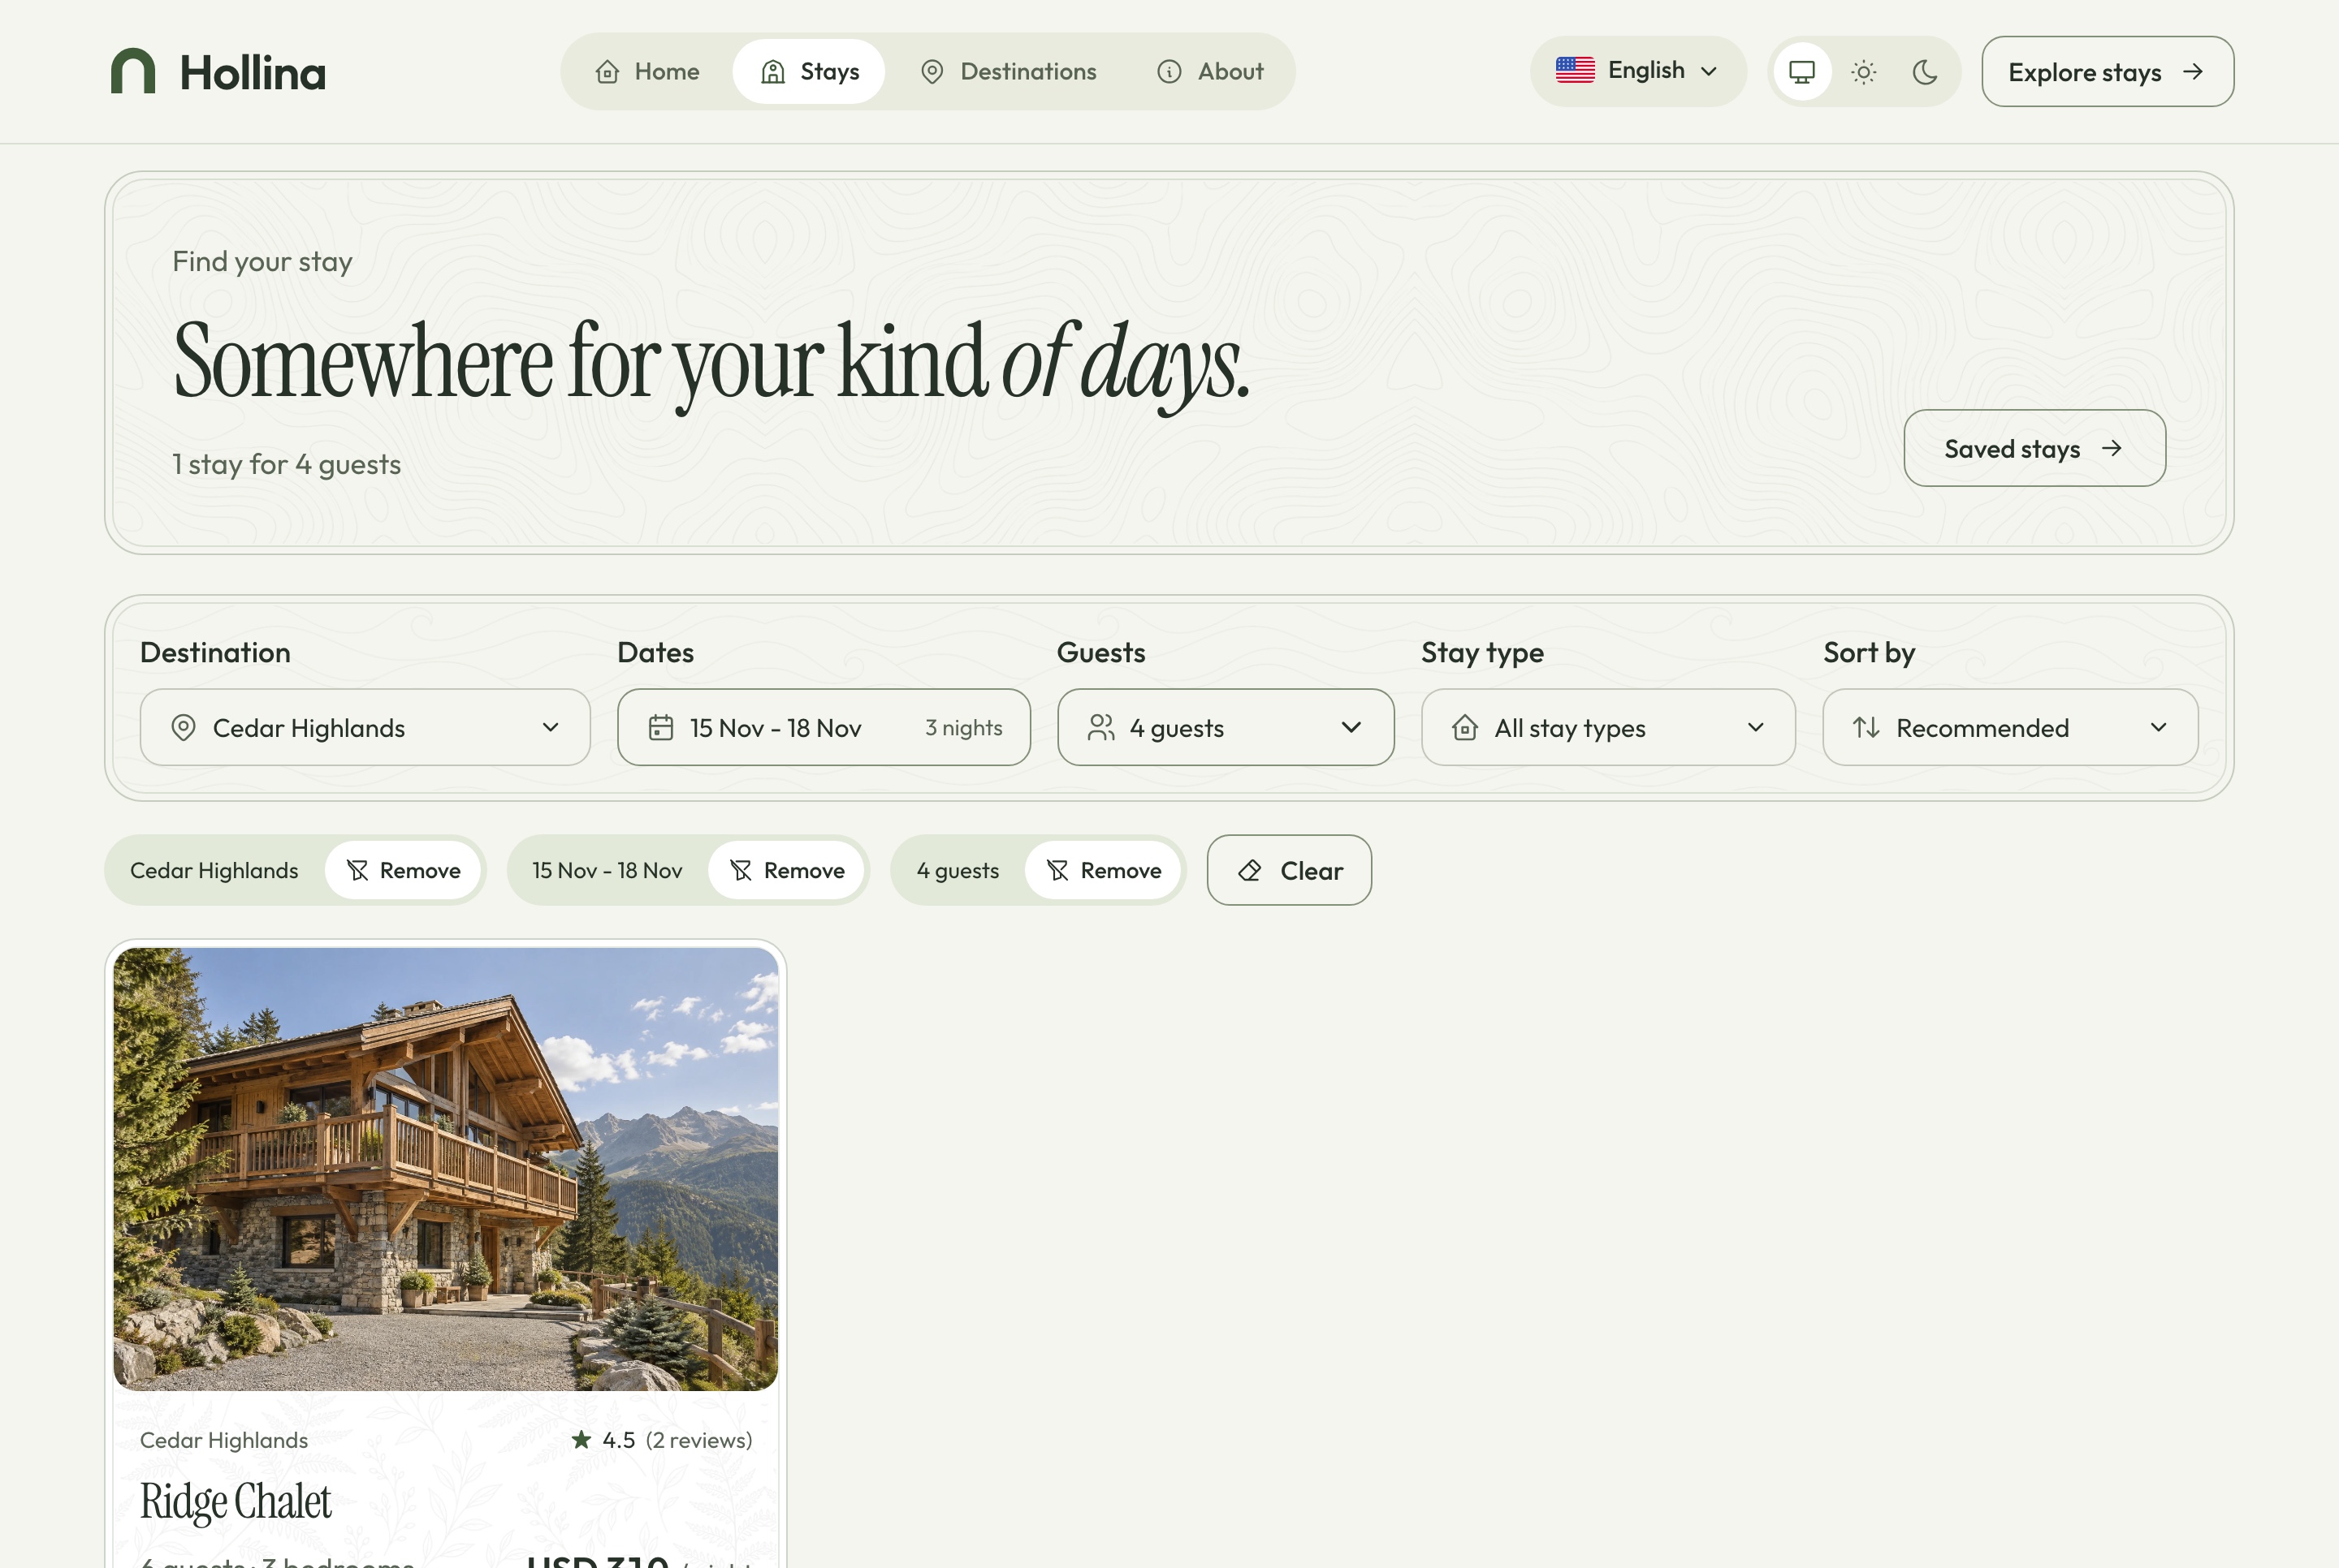Click the map pin icon in Destination field
The image size is (2339, 1568).
tap(183, 727)
